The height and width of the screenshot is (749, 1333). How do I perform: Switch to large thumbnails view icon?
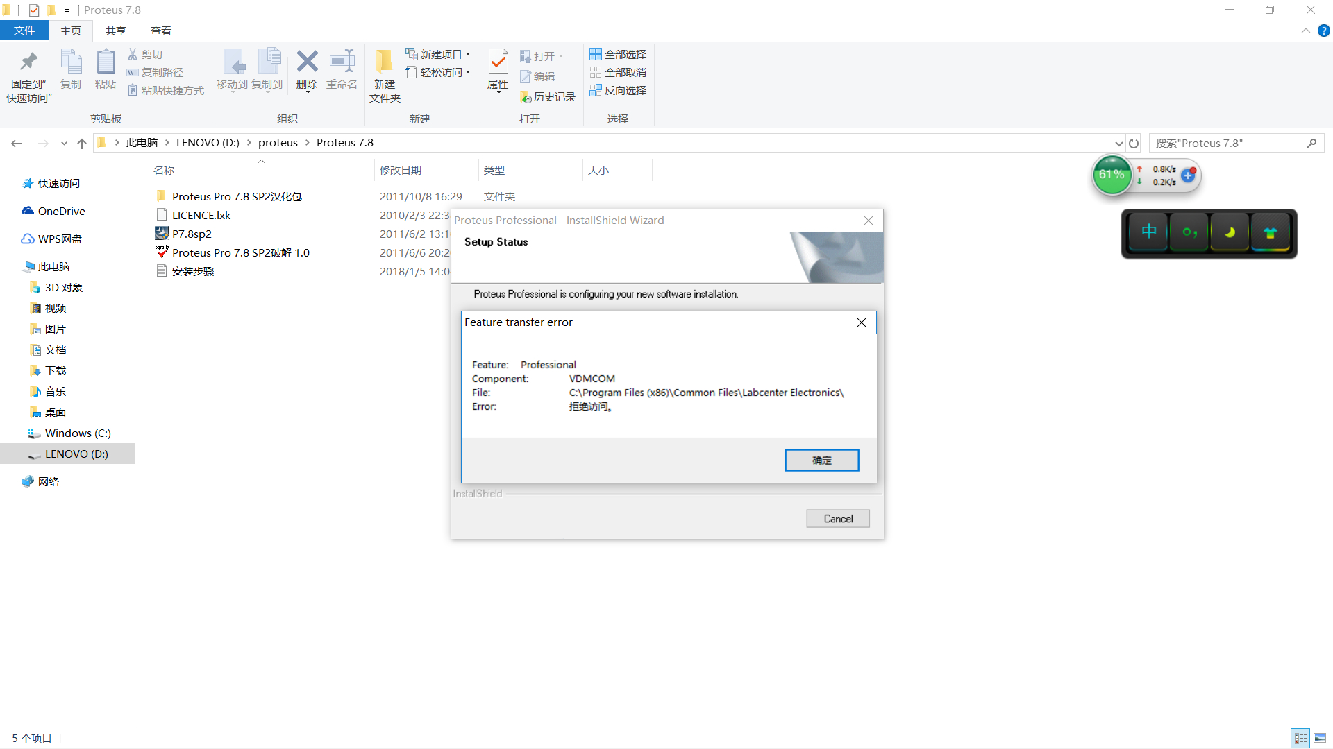click(1320, 738)
